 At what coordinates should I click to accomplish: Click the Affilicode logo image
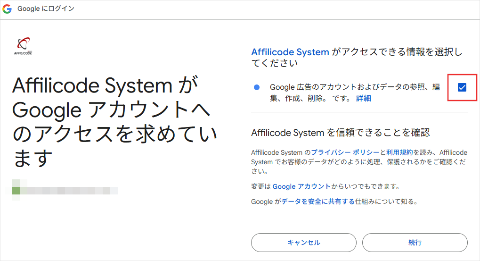click(24, 46)
